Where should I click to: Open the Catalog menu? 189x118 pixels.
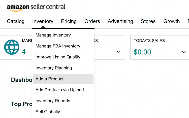pos(16,21)
